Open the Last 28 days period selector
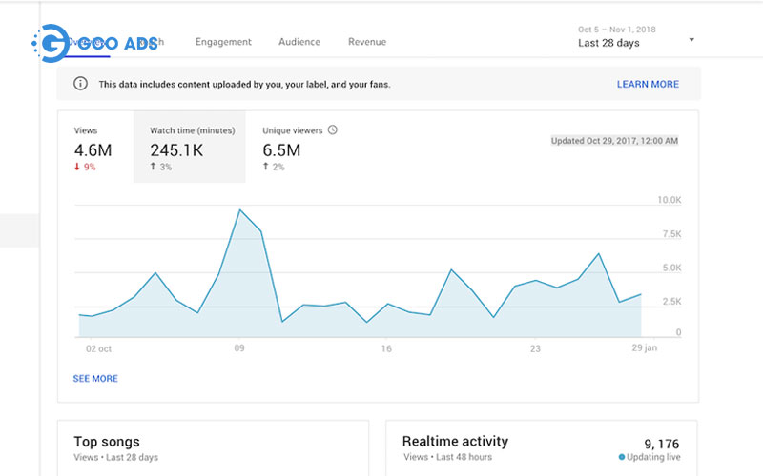Viewport: 763px width, 476px height. click(x=608, y=43)
